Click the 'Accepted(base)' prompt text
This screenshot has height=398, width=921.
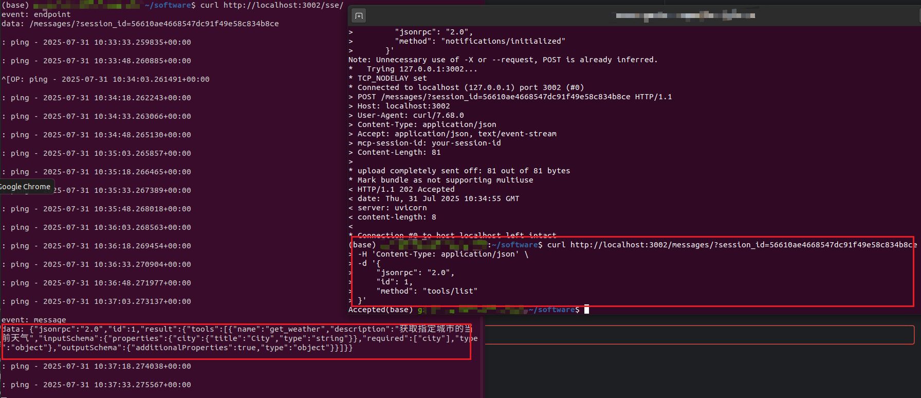coord(381,310)
